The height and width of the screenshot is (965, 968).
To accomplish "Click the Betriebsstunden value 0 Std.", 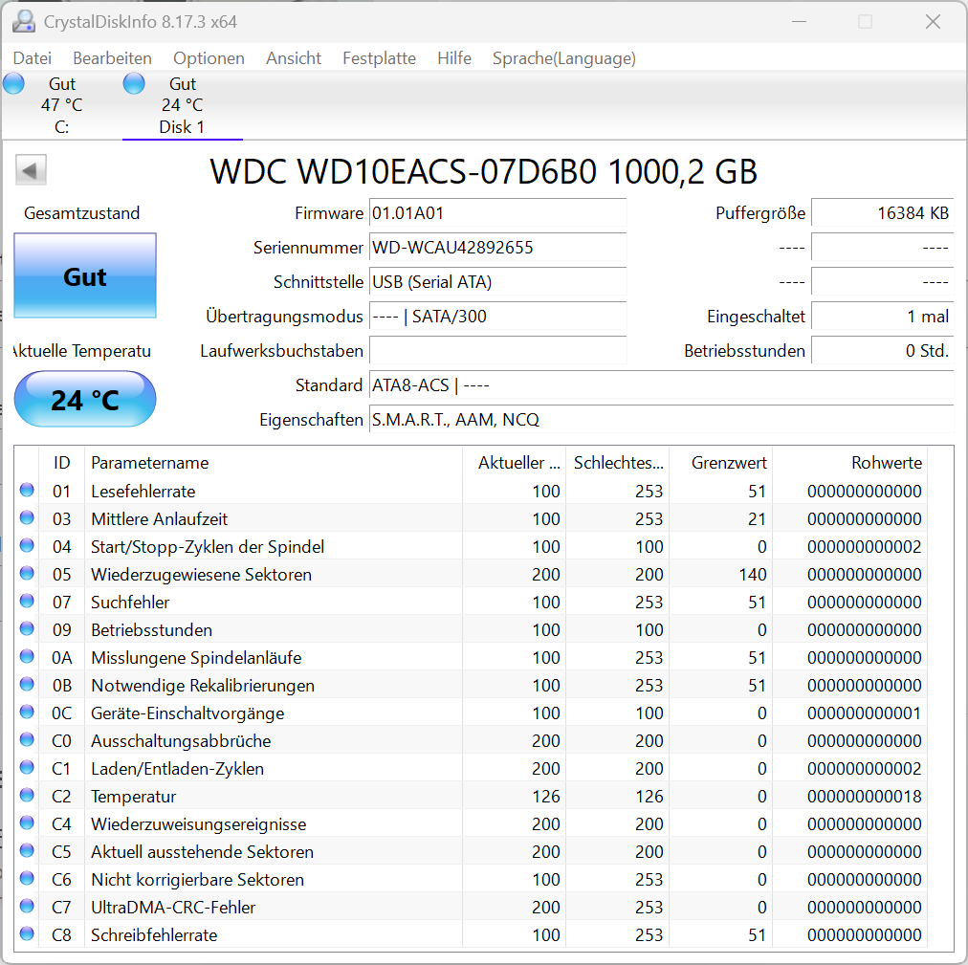I will click(882, 351).
